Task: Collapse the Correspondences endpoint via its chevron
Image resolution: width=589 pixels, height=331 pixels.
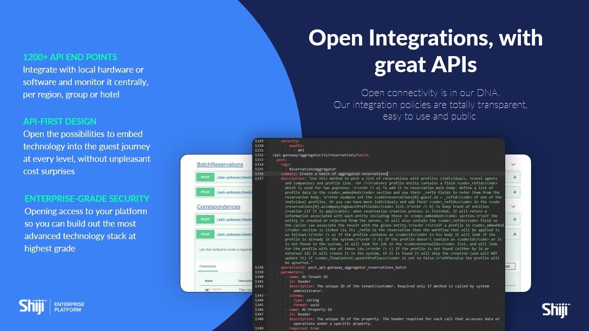Action: pyautogui.click(x=514, y=206)
